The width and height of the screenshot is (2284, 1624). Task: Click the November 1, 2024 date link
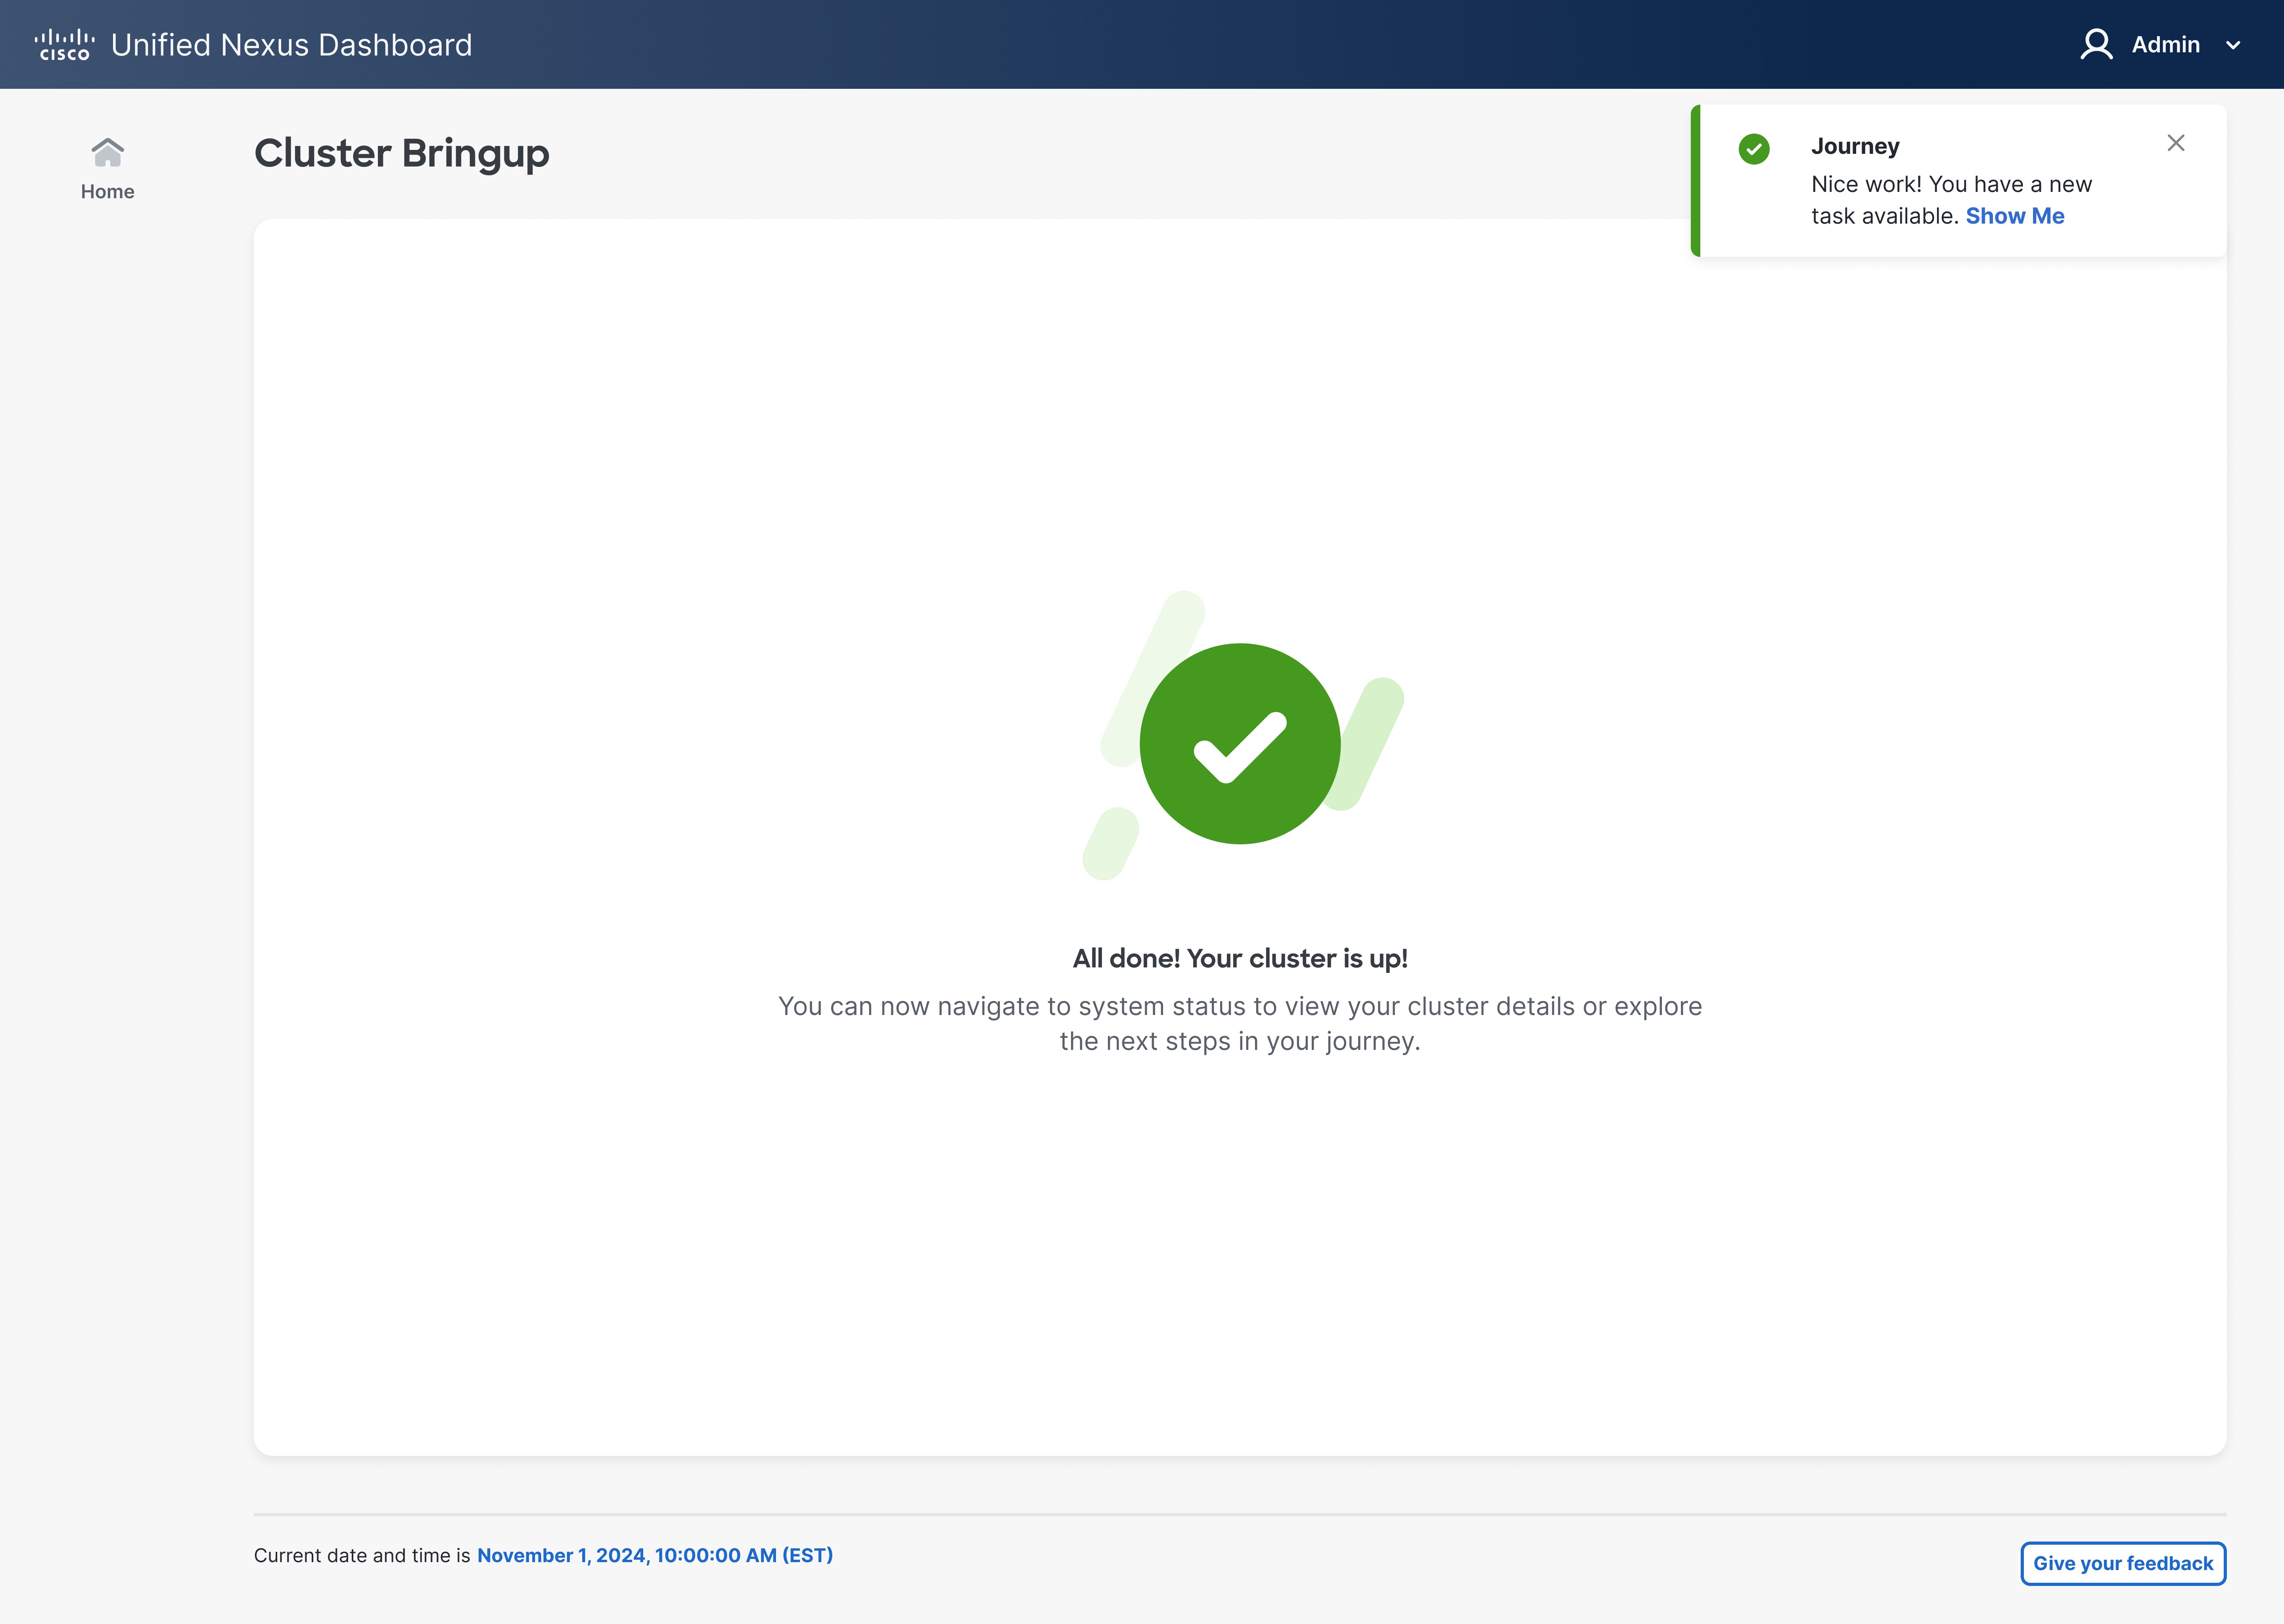point(655,1555)
